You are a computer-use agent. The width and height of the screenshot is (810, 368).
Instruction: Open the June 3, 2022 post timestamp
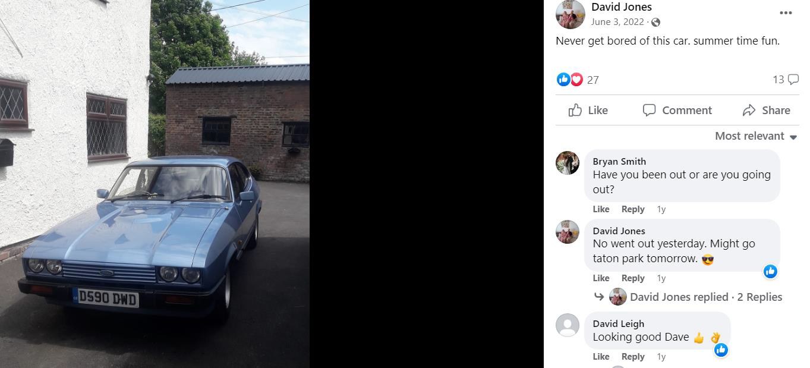pyautogui.click(x=617, y=22)
